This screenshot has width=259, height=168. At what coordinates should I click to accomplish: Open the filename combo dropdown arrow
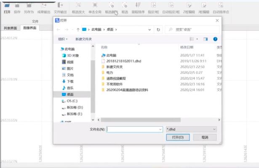pyautogui.click(x=160, y=130)
